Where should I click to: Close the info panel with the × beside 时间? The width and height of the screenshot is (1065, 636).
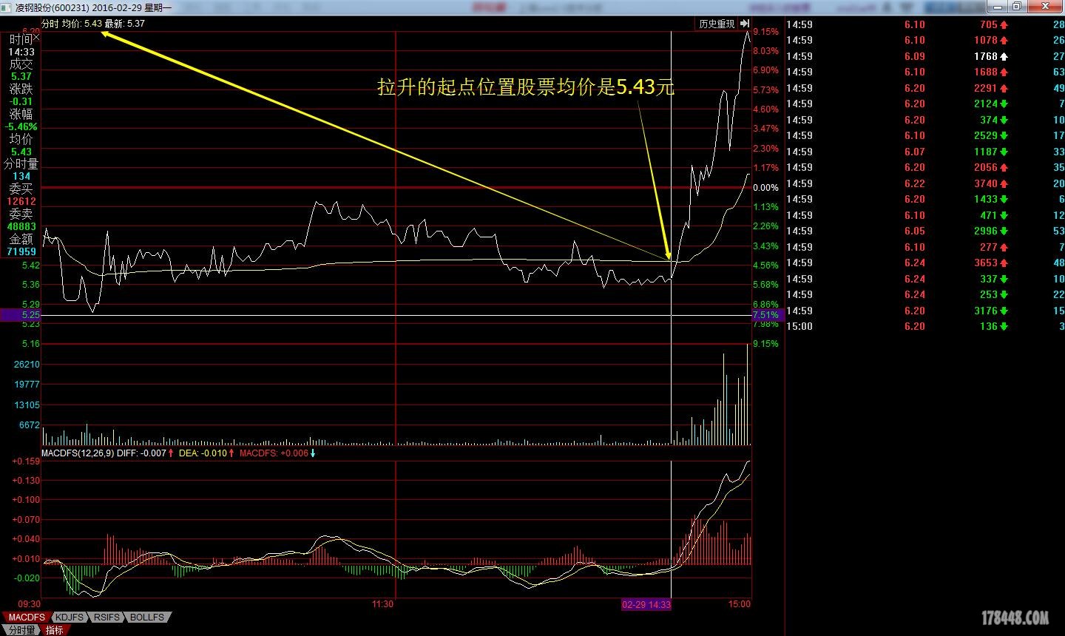36,38
